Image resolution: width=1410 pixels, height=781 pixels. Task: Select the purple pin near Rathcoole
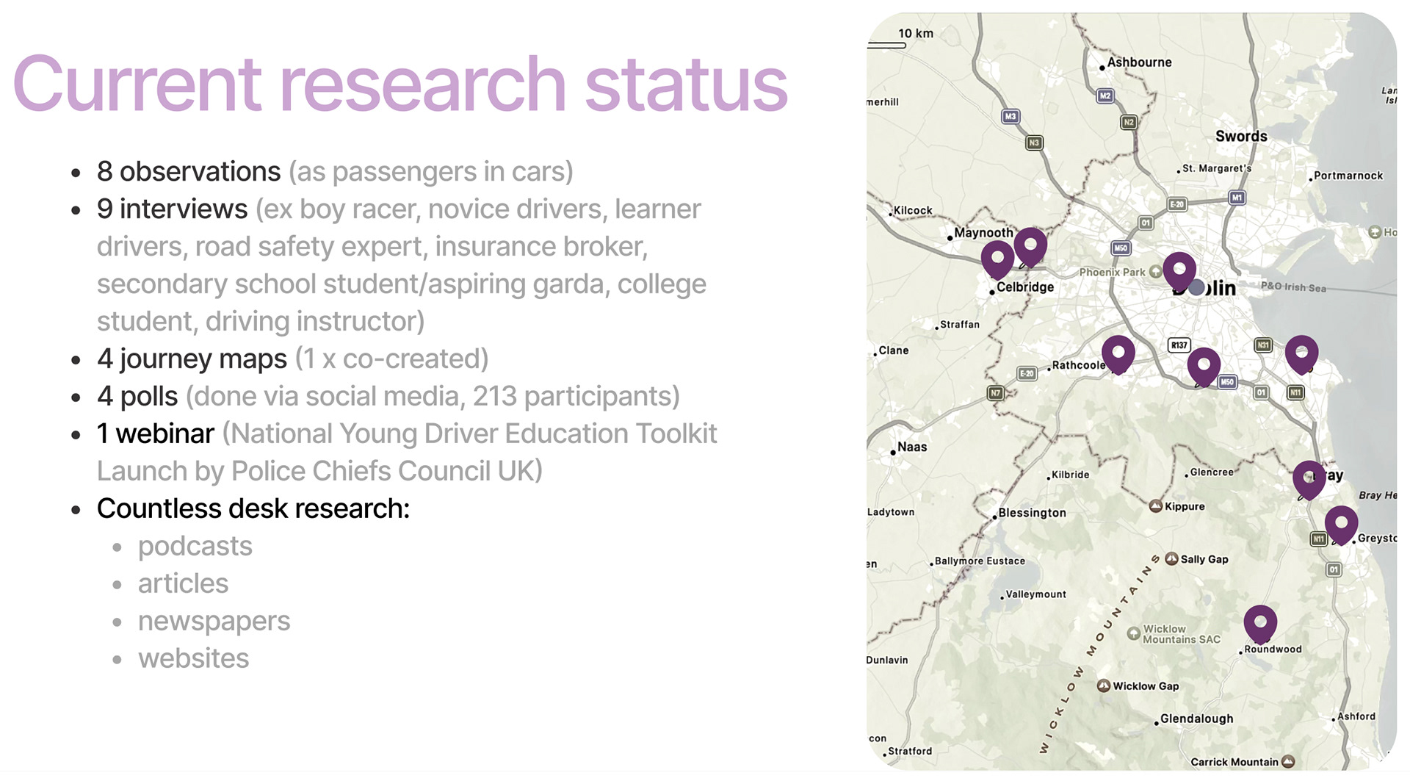pos(1118,355)
